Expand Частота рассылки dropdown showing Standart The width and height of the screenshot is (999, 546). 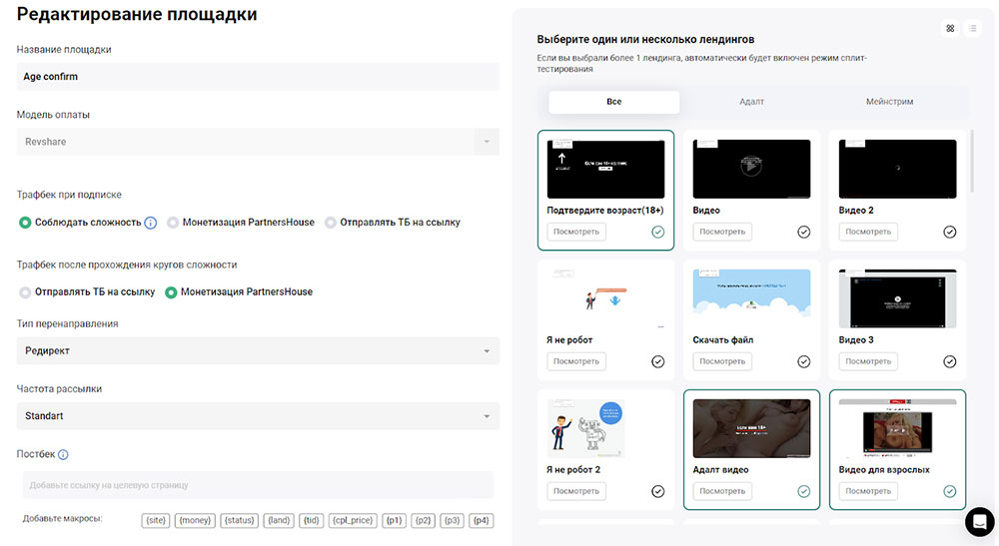[258, 416]
